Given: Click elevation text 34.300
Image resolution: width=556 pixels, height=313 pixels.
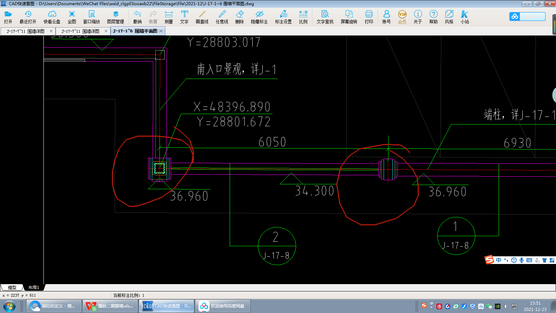Looking at the screenshot, I should [x=315, y=191].
